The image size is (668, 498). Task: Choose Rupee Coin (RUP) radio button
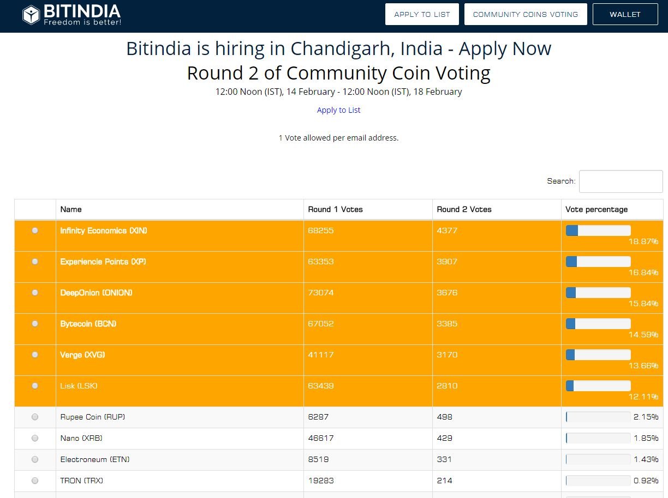point(35,417)
